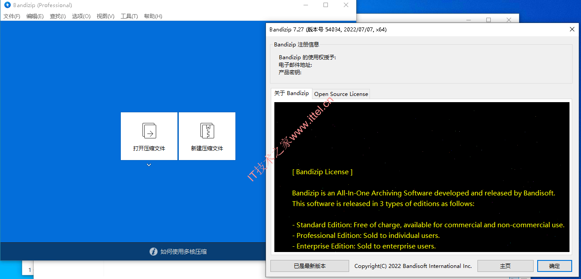Maximize the Bandizip (Professional) window
This screenshot has height=279, width=581.
click(326, 5)
